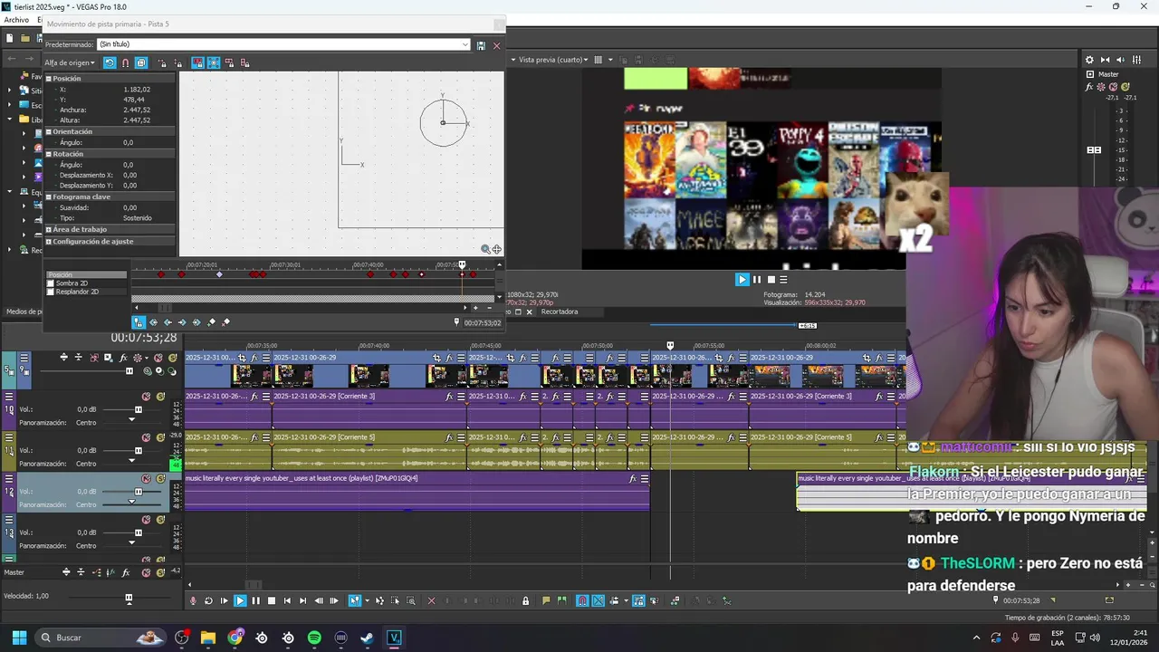This screenshot has width=1159, height=652.
Task: Save the track motion preset
Action: (x=481, y=45)
